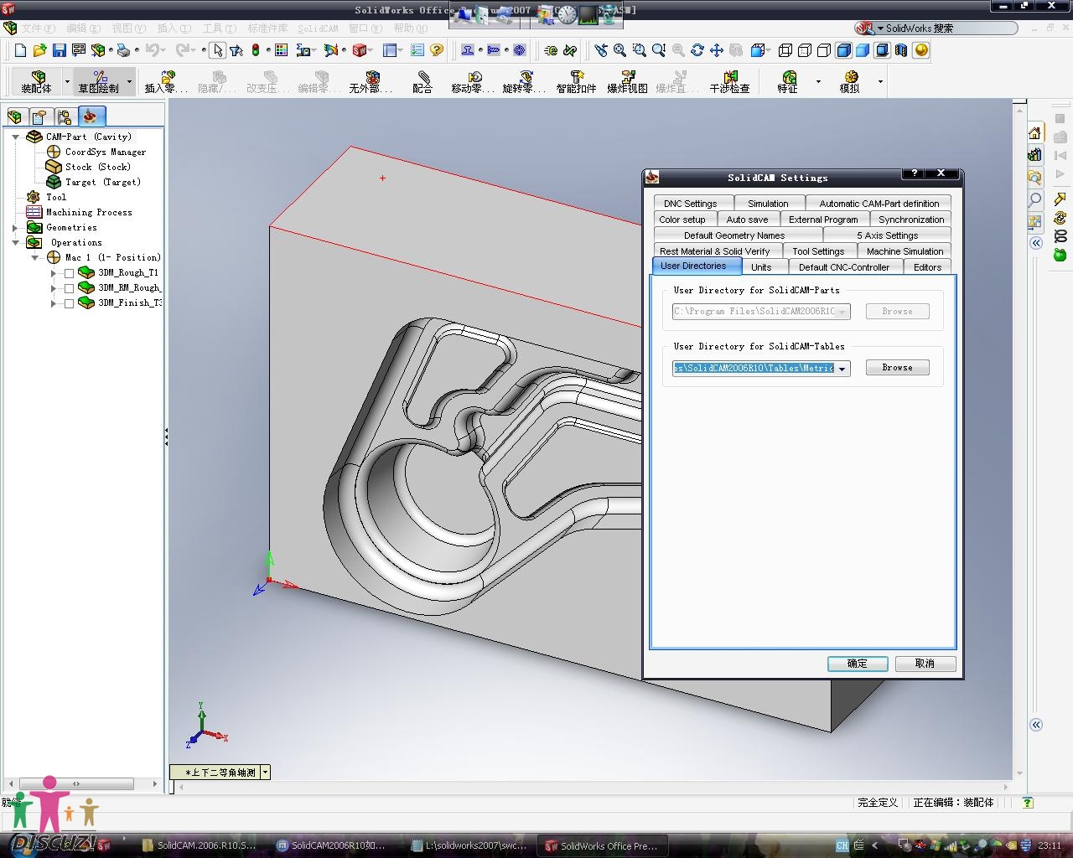Expand the 3DM_Rough_T1 operation node
The height and width of the screenshot is (858, 1073).
click(54, 273)
